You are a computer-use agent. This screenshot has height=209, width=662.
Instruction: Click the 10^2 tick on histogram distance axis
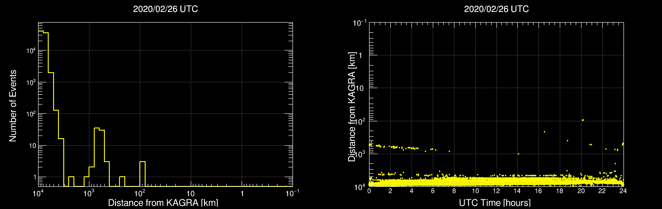tap(140, 193)
